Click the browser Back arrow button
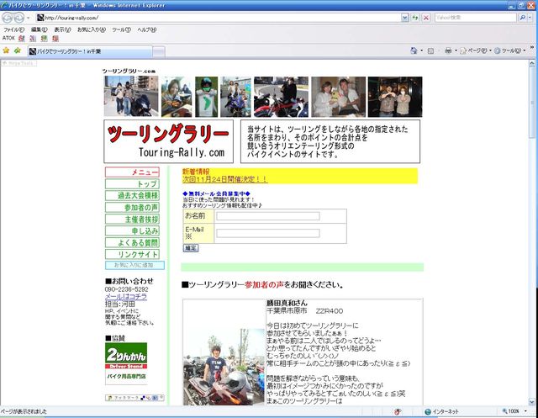The image size is (538, 418). [8, 17]
